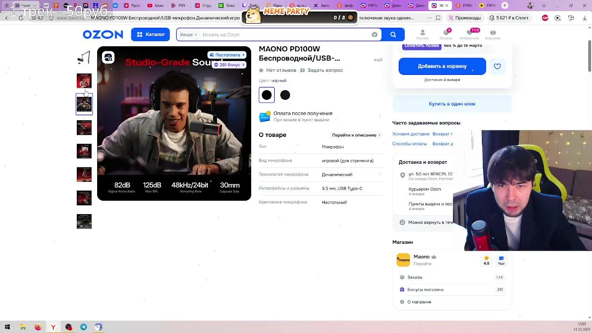
Task: Select the first microphone-arm thumbnail
Action: (x=84, y=57)
